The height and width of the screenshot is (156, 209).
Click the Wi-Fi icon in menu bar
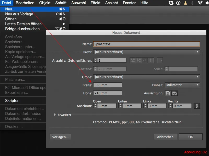(x=200, y=3)
